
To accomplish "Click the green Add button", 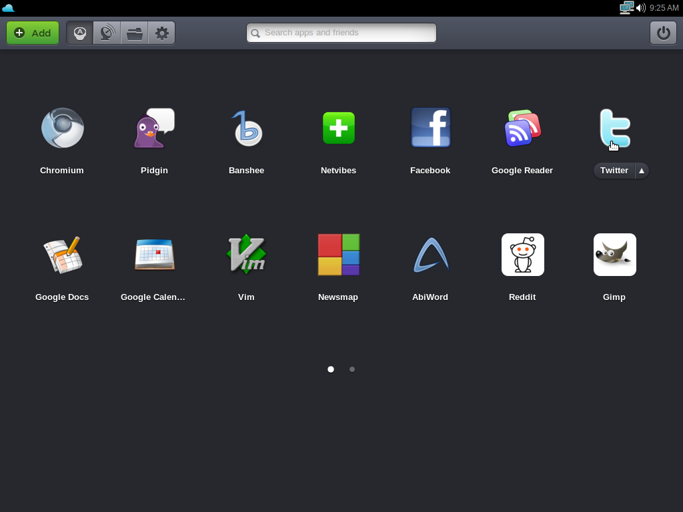I will click(x=33, y=33).
